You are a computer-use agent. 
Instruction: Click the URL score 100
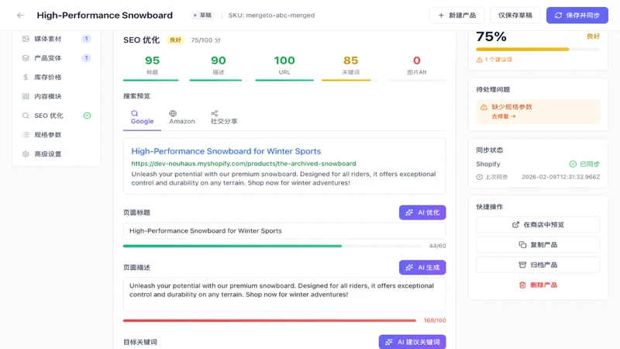point(284,60)
